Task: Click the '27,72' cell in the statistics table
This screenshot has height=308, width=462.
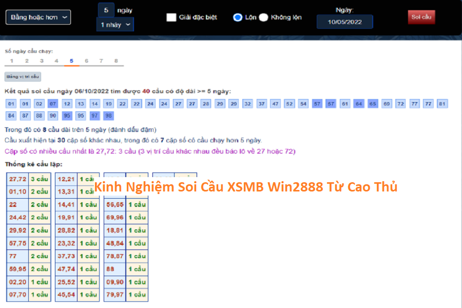Action: pos(18,179)
